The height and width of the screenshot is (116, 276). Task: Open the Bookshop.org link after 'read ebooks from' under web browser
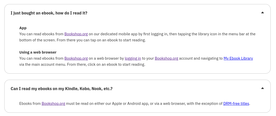point(76,58)
